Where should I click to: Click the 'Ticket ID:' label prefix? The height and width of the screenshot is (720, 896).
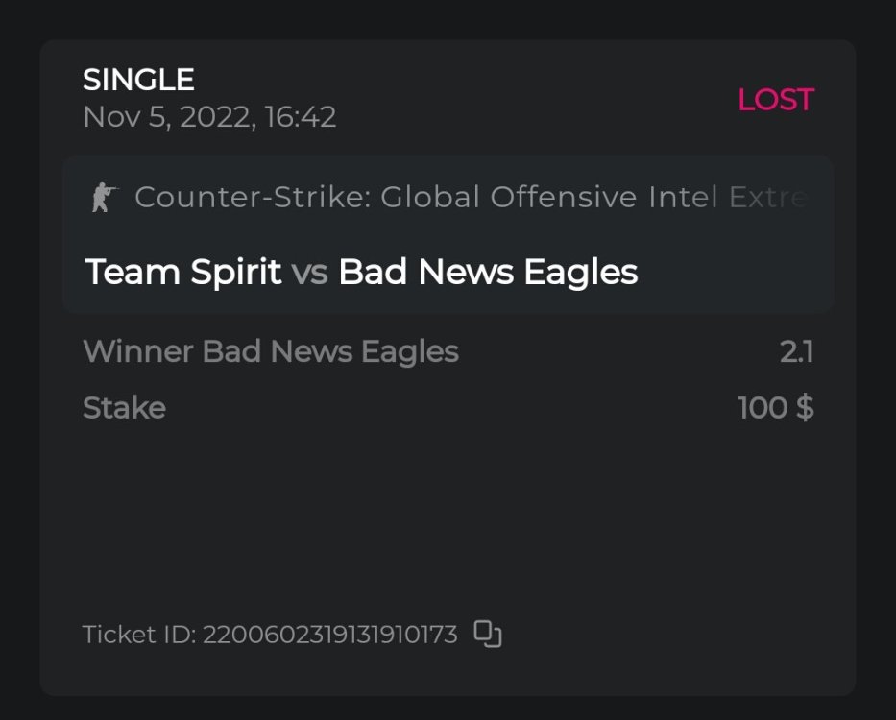point(139,635)
